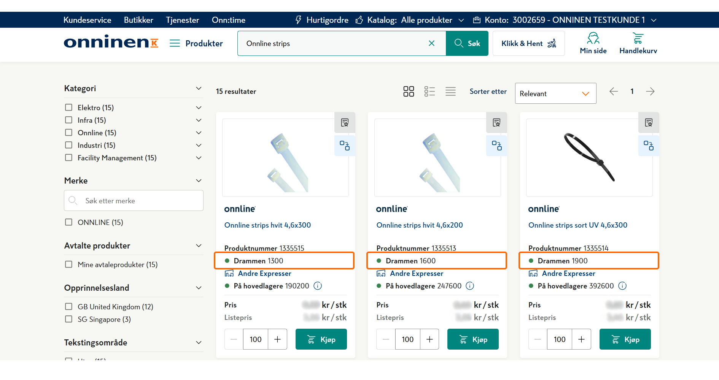Compare Onnline strips hvit 4,6x300 icon

click(x=345, y=146)
